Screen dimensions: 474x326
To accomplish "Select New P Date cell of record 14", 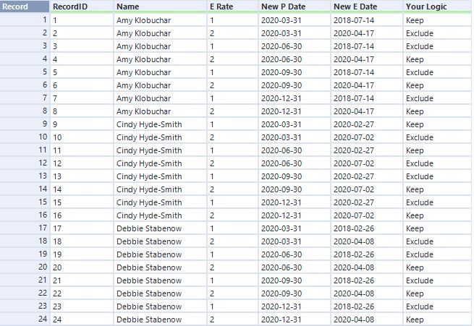I will click(295, 189).
